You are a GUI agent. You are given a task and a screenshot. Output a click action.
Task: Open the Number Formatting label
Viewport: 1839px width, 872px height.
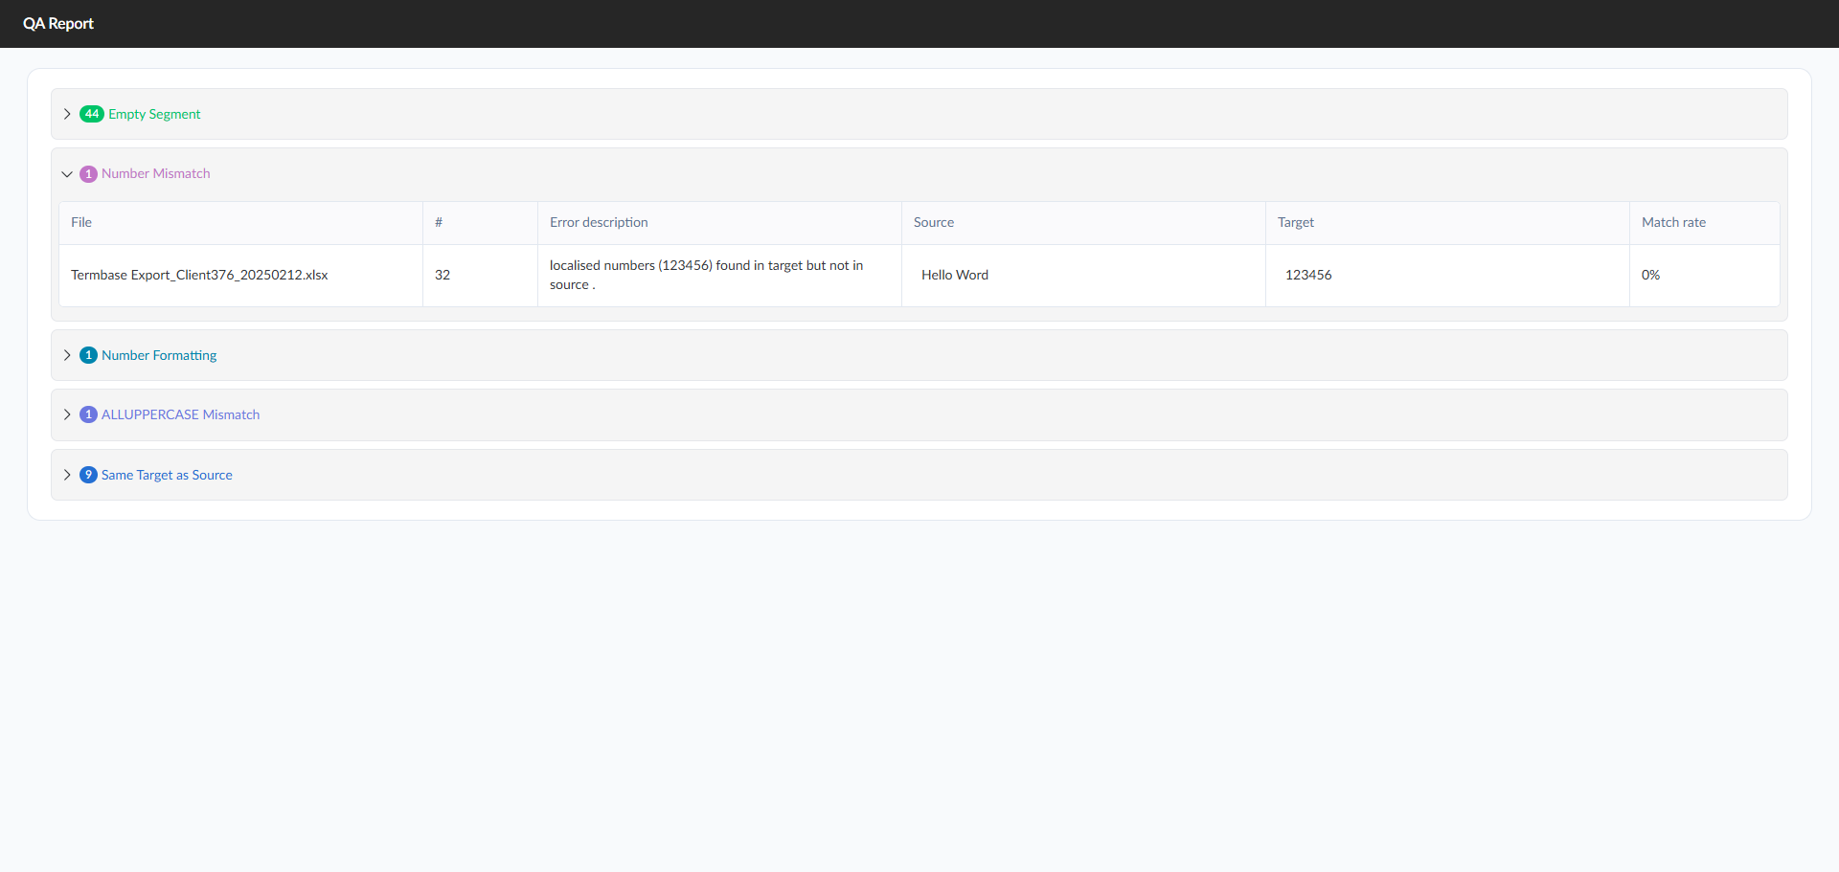click(x=159, y=355)
